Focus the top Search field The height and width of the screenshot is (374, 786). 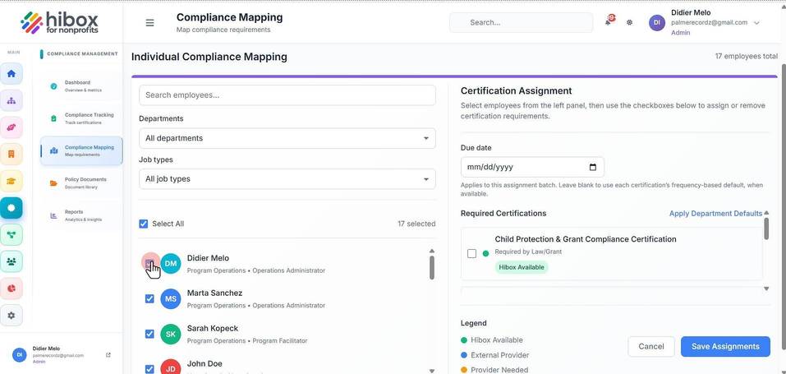(522, 22)
